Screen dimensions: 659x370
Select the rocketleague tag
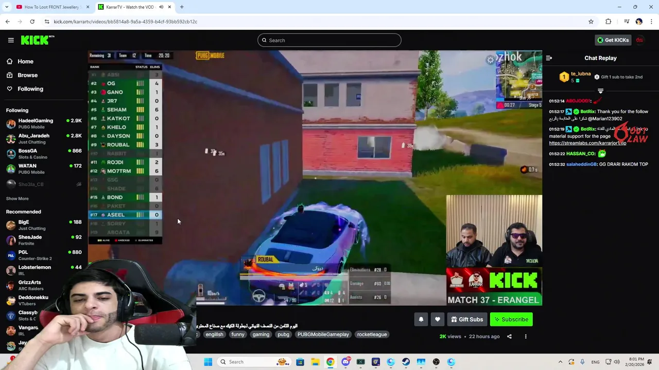pyautogui.click(x=372, y=335)
